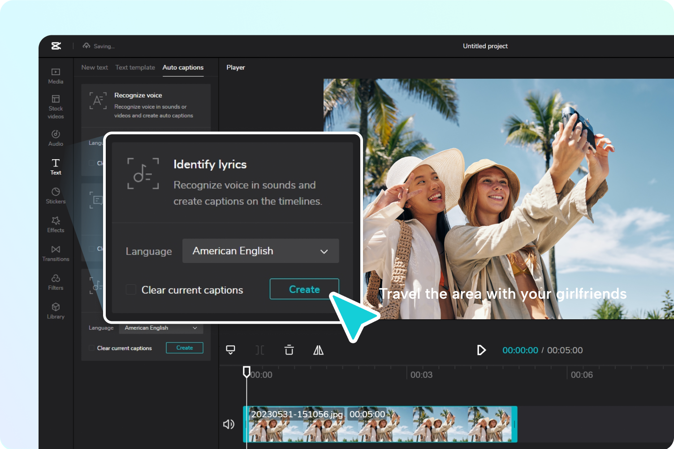Click the 00:03 mark on timeline ruler
Viewport: 674px width, 449px height.
click(421, 375)
